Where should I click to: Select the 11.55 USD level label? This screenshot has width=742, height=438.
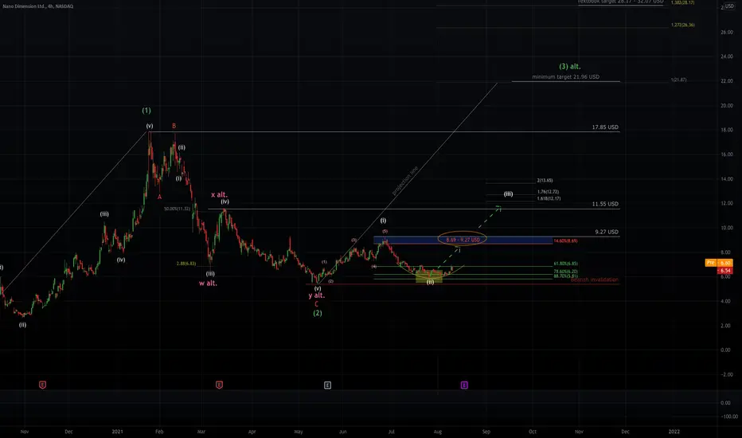click(605, 204)
